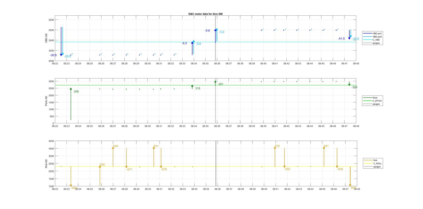The image size is (423, 209).
Task: Click "08:22" on the Pitch plot time axis
Action: coord(55,126)
